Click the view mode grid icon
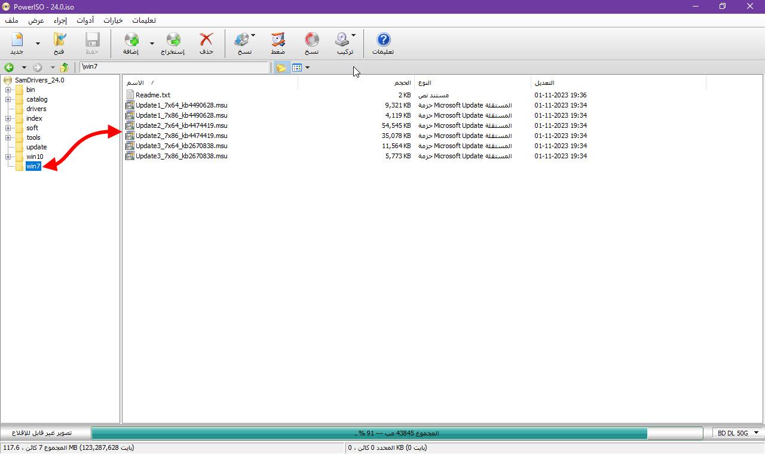 point(296,68)
